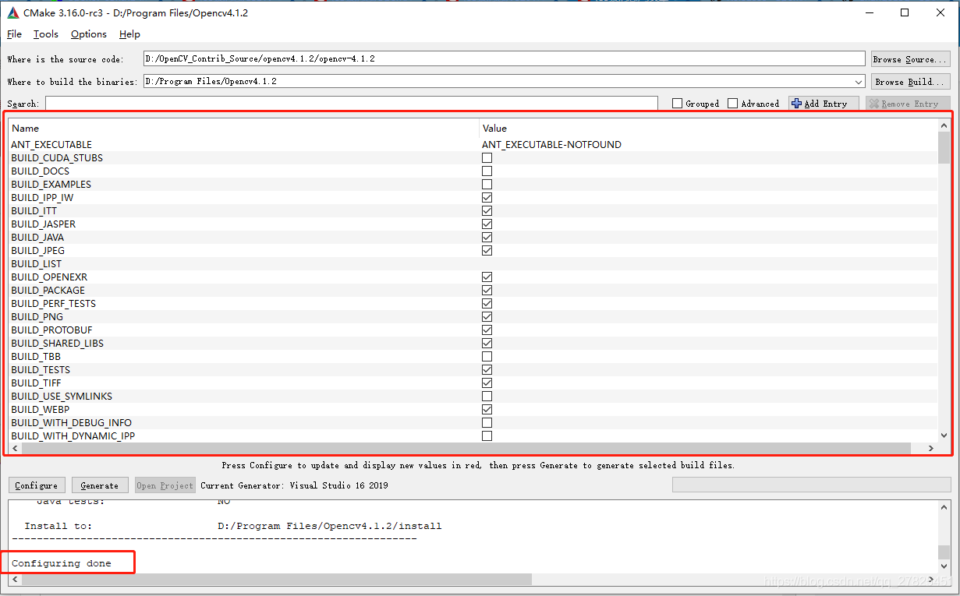This screenshot has width=960, height=596.
Task: Enable the Advanced checkbox
Action: pos(732,104)
